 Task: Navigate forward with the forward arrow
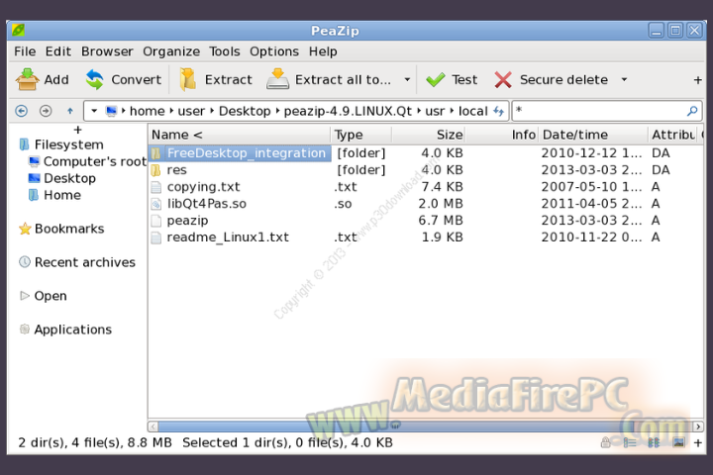[x=46, y=111]
